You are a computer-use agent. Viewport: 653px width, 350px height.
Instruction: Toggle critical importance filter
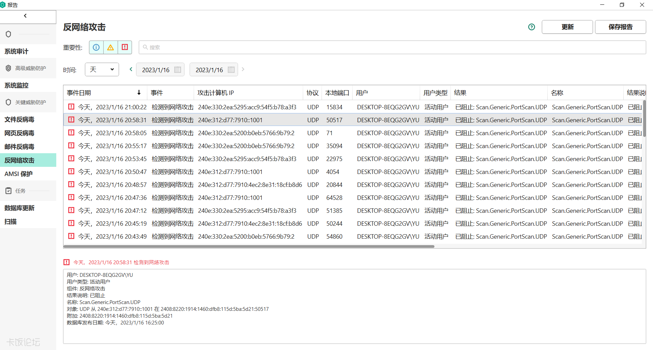pos(125,47)
